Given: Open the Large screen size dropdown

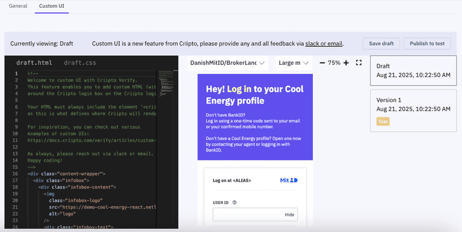Looking at the screenshot, I should click(294, 63).
